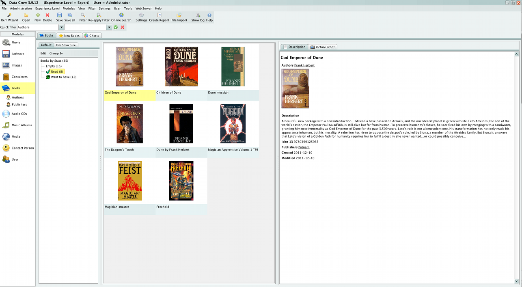The width and height of the screenshot is (522, 287).
Task: Select Magician, master book cover
Action: point(129,181)
